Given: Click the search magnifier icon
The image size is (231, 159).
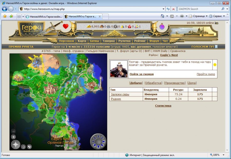Looking at the screenshot, I should (x=223, y=9).
